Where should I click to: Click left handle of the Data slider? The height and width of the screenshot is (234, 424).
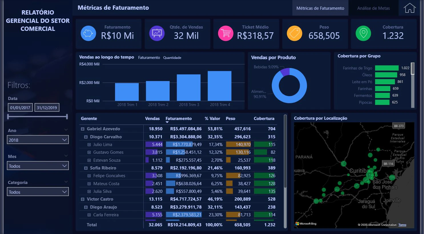8,117
